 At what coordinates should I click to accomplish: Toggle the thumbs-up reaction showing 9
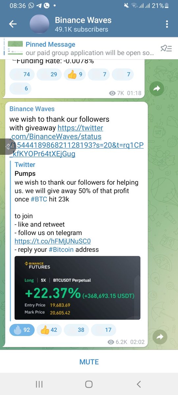point(75,74)
